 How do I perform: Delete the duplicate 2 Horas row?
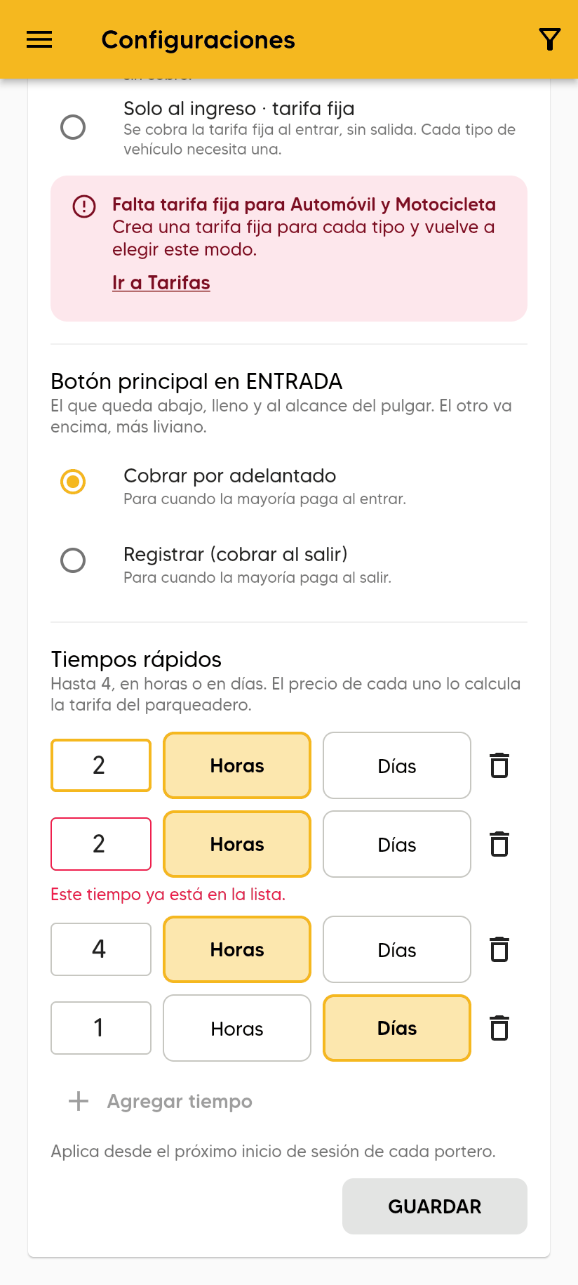499,844
